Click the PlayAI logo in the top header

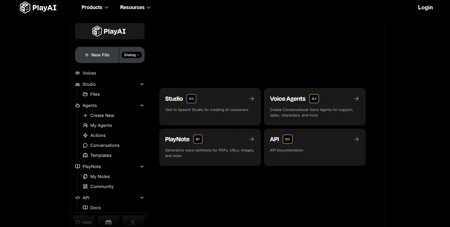pyautogui.click(x=38, y=7)
